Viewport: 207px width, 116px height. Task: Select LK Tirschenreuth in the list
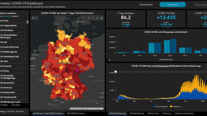pos(13,97)
